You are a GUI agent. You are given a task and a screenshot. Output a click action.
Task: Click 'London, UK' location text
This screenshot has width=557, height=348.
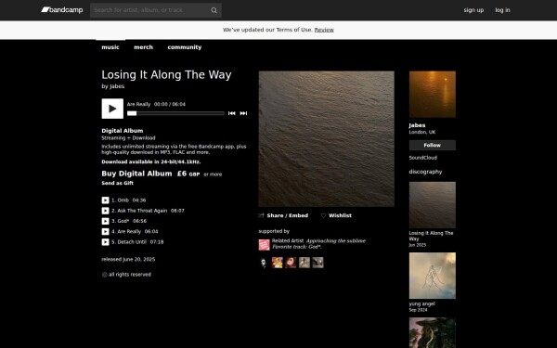point(422,132)
